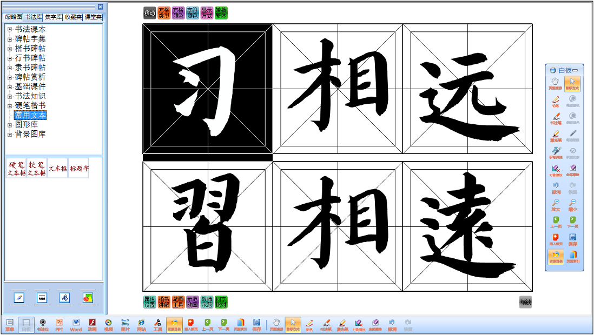This screenshot has height=335, width=594.
Task: Click the 硬笔文本框 button
Action: pos(16,169)
